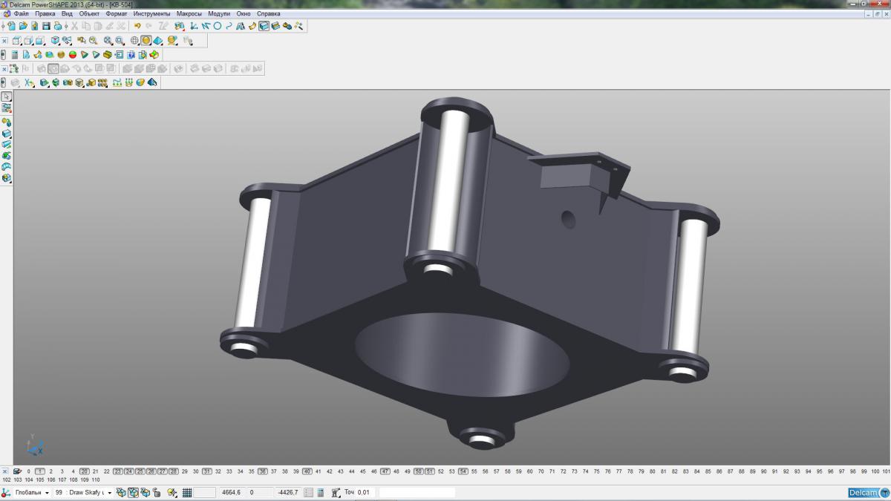Toggle level 47 visibility

tap(385, 471)
